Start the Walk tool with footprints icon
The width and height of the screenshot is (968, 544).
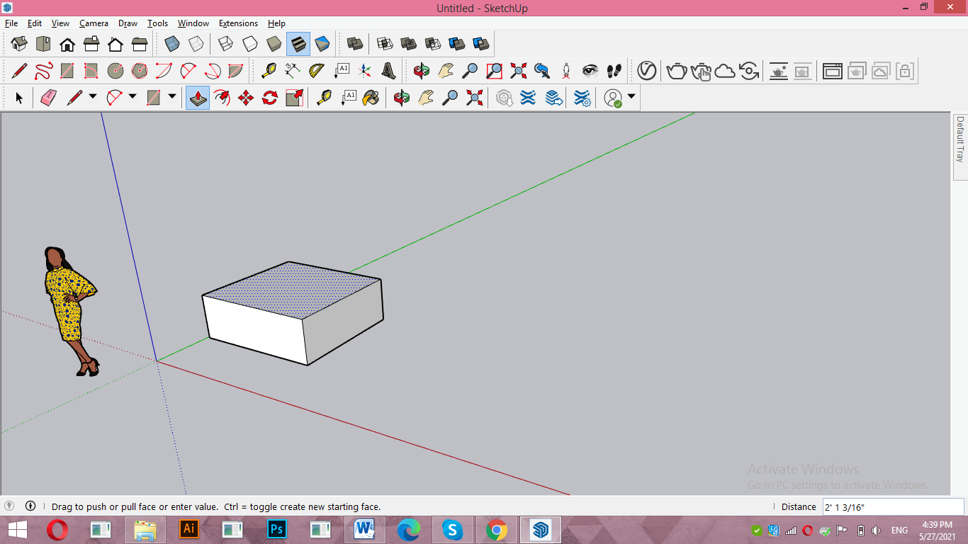coord(614,71)
